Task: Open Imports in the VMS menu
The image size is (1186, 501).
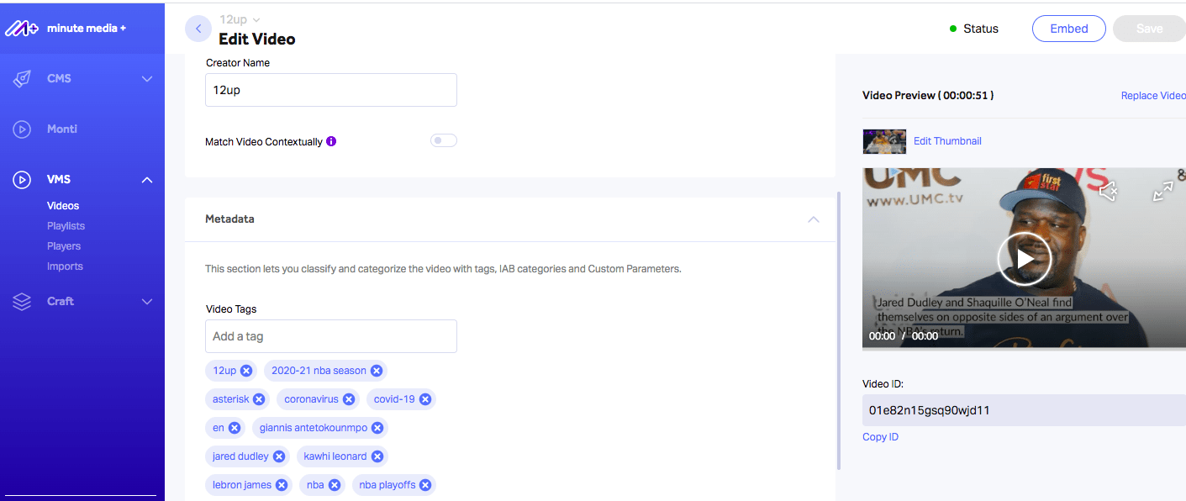Action: 65,266
